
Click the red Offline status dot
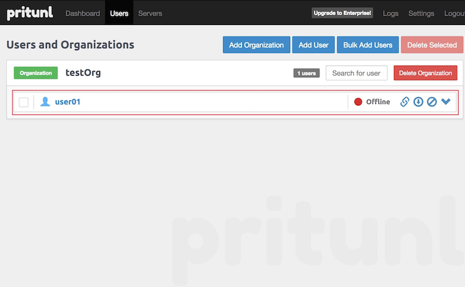point(358,102)
